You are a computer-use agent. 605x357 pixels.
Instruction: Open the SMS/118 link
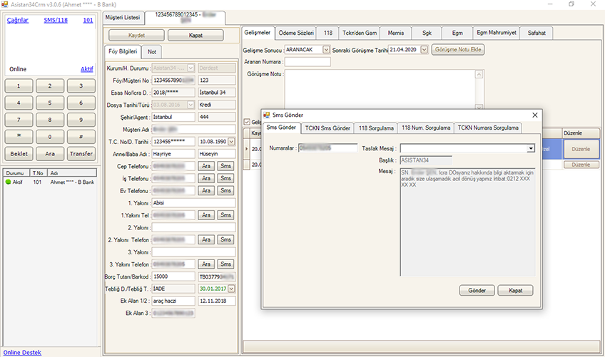pyautogui.click(x=56, y=20)
